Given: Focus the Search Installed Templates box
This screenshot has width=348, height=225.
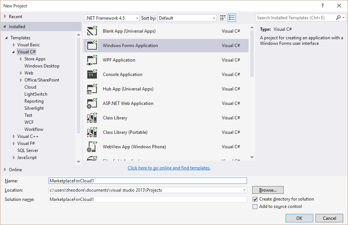Looking at the screenshot, I should tap(296, 17).
